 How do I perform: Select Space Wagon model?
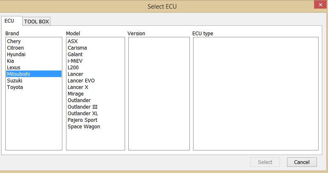click(x=84, y=127)
